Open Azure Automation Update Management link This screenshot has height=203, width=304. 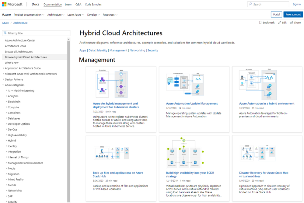click(x=192, y=103)
